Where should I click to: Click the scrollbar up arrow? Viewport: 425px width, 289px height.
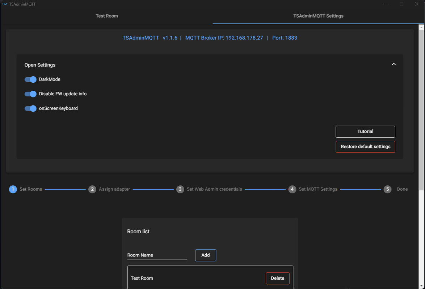421,27
